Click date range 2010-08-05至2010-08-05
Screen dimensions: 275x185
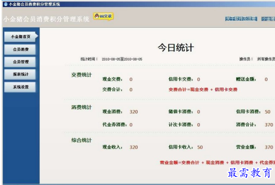click(x=122, y=59)
